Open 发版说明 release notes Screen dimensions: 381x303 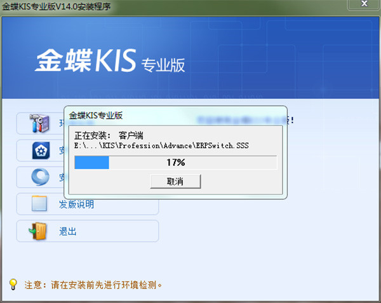click(88, 204)
